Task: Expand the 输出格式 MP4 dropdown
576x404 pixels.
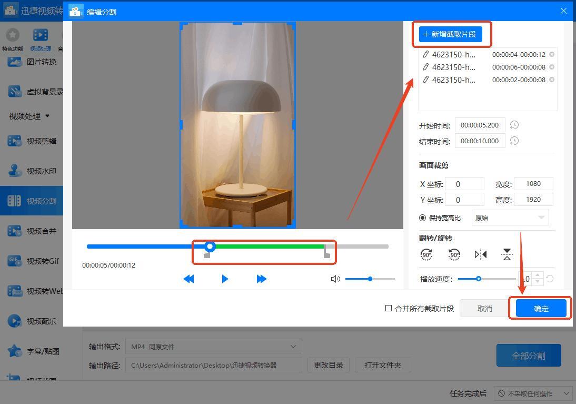Action: point(213,347)
